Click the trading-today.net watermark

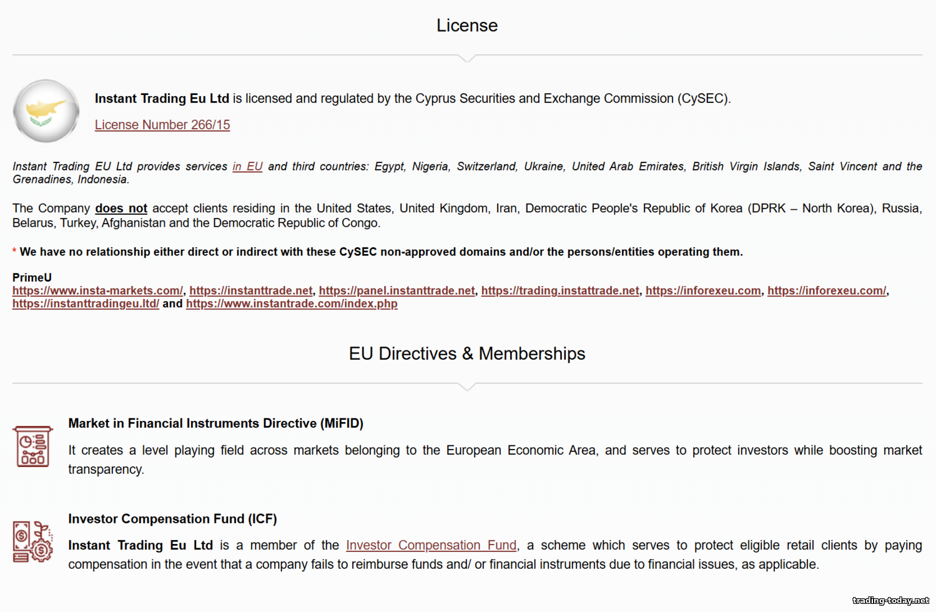click(x=890, y=601)
